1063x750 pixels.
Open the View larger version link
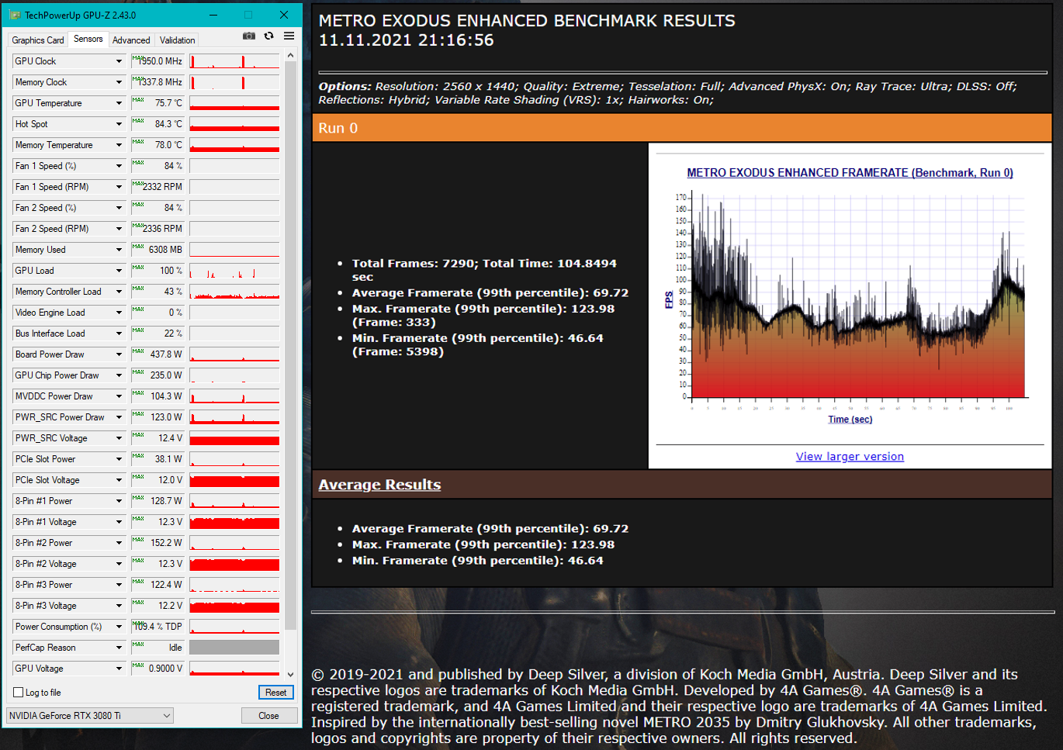click(850, 457)
